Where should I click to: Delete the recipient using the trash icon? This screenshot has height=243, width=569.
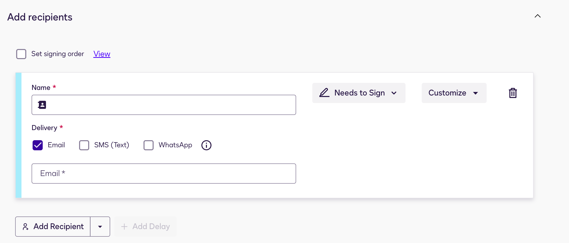point(513,93)
